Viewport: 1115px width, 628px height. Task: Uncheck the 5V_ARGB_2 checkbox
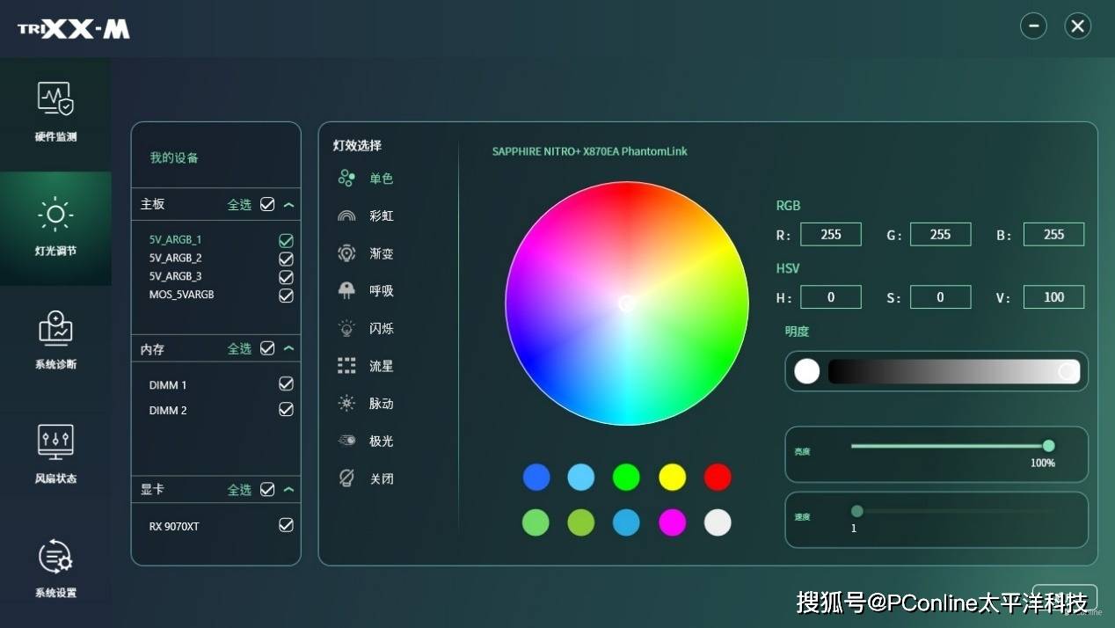point(286,259)
